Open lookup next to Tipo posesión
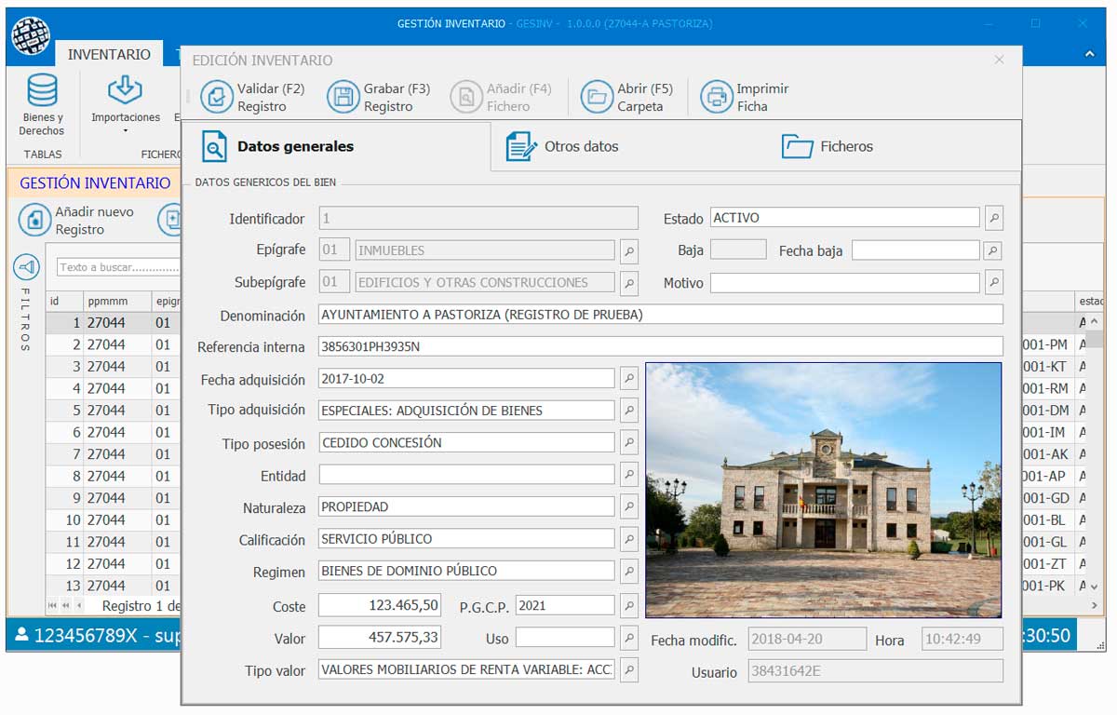This screenshot has width=1117, height=715. [x=629, y=443]
